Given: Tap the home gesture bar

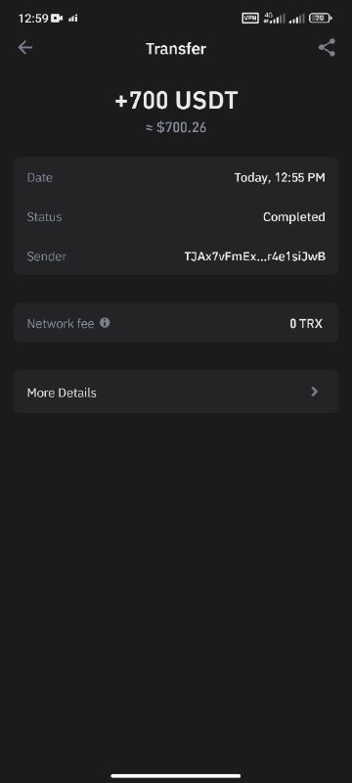Looking at the screenshot, I should (x=176, y=776).
